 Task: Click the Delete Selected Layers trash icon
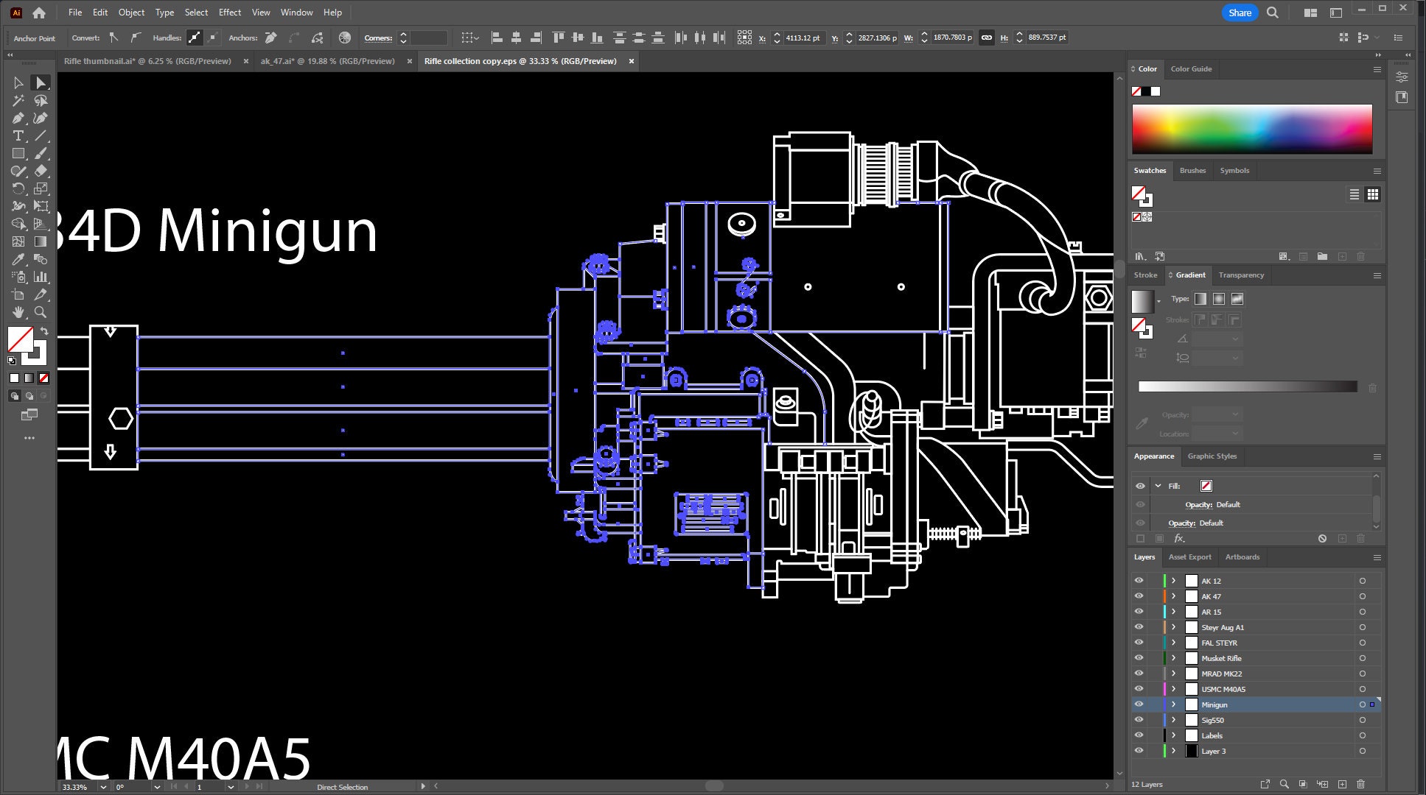1360,785
